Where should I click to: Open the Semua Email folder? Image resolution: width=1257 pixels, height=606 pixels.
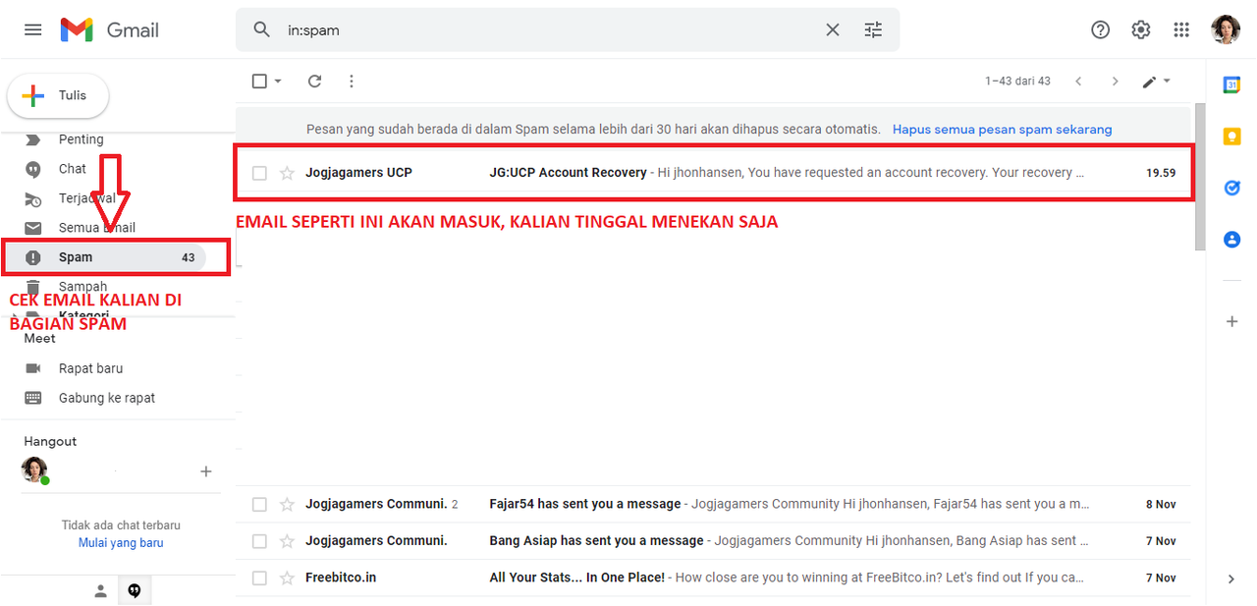pos(96,228)
